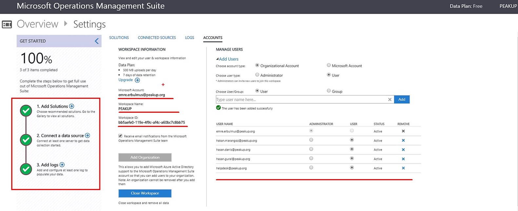This screenshot has width=518, height=211.
Task: Click the Upgrade data plan link
Action: [x=125, y=80]
